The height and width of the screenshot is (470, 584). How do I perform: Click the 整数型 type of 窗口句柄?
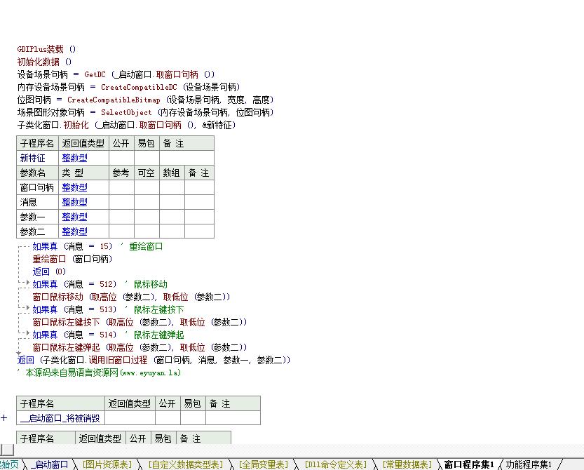click(x=84, y=187)
